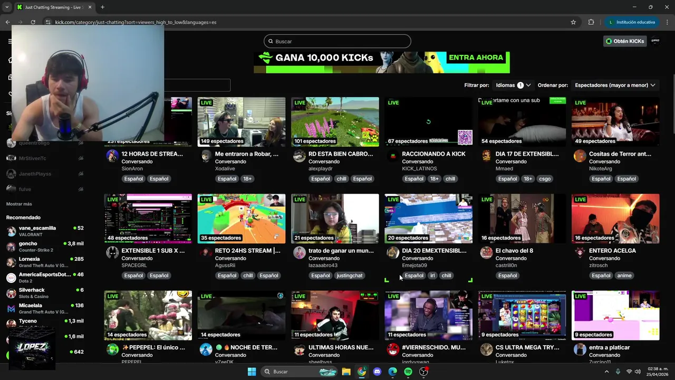Open goncho recommended channel
This screenshot has width=675, height=380.
click(45, 246)
